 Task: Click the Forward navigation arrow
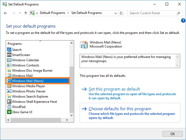point(14,13)
